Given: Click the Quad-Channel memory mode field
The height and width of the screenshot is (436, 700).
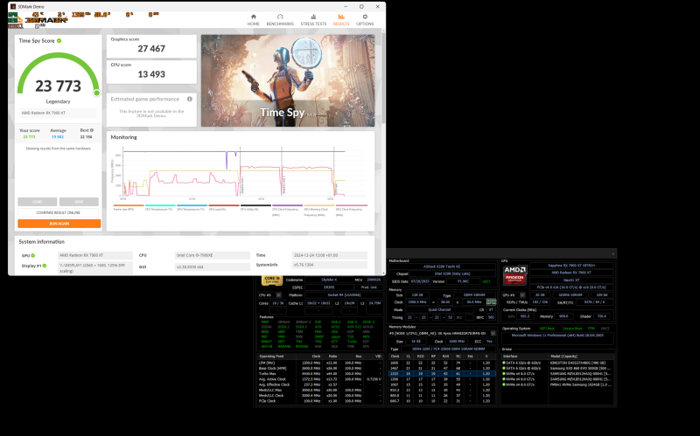Looking at the screenshot, I should pos(439,310).
